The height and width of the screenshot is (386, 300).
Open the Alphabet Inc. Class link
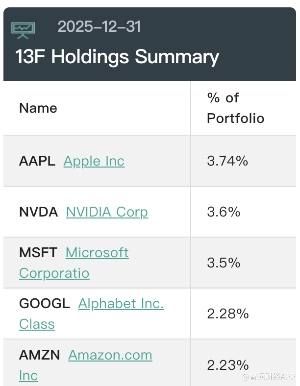pos(121,304)
